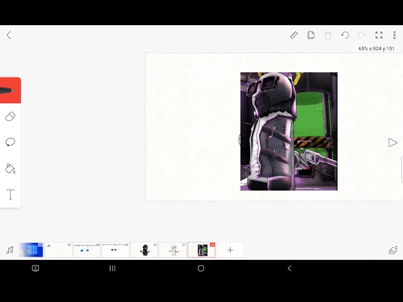Select frame 37 thumbnail with sketch
403x302 pixels.
[x=173, y=250]
